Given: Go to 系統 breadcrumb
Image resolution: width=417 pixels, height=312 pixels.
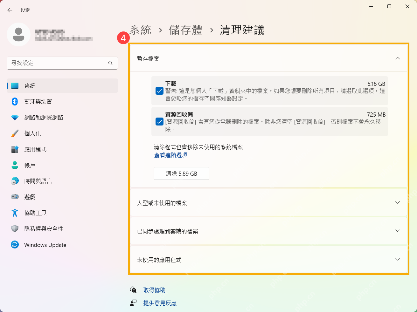Looking at the screenshot, I should pos(140,30).
